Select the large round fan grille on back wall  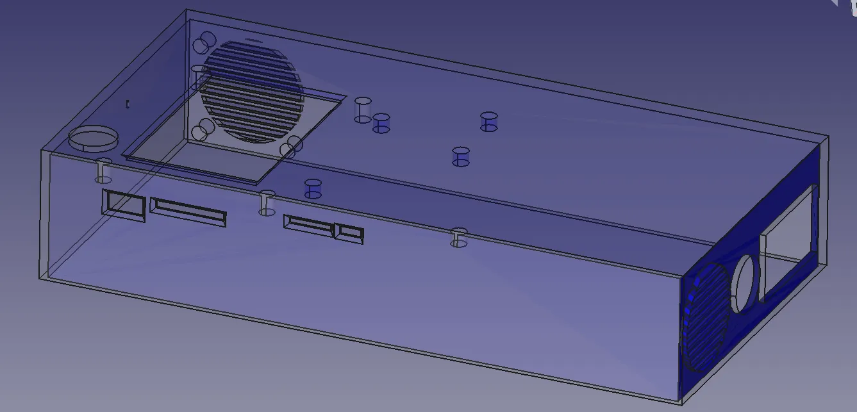(x=252, y=91)
